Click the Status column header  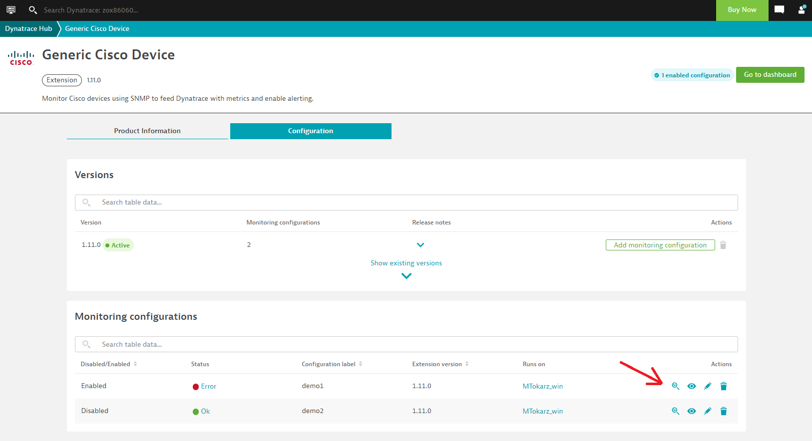click(x=200, y=364)
